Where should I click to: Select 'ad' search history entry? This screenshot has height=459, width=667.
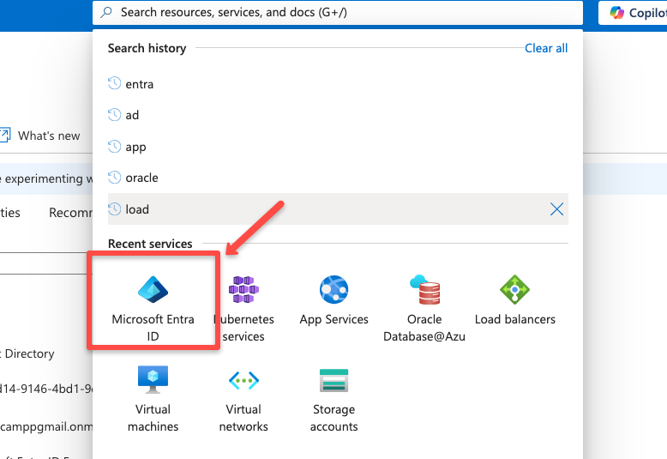(338, 115)
